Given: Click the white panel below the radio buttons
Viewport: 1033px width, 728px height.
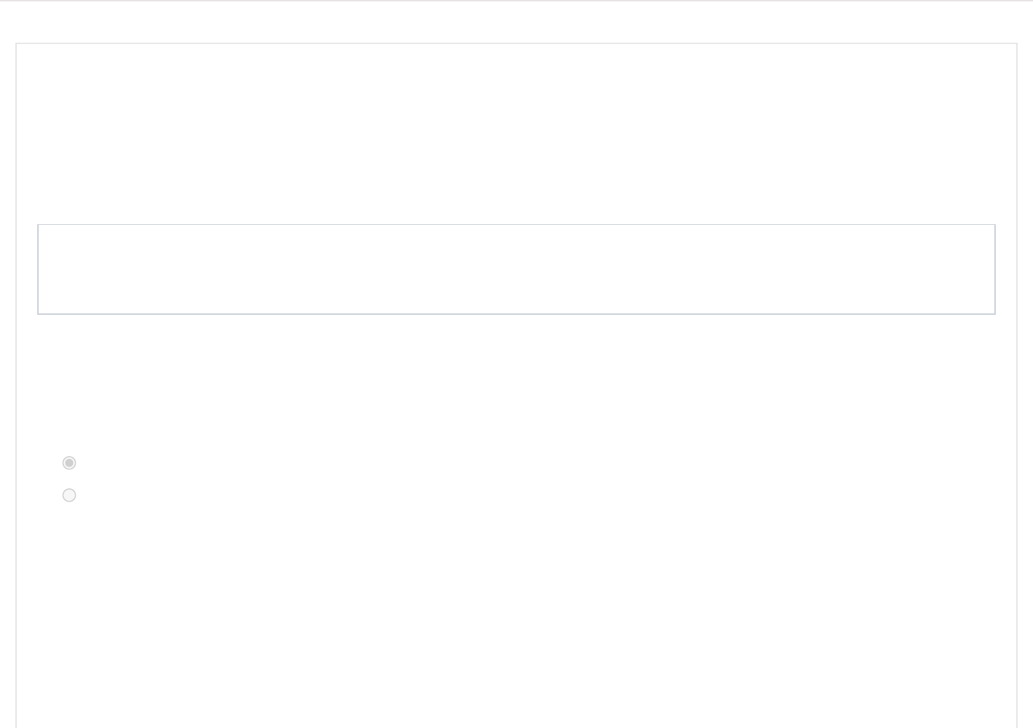Looking at the screenshot, I should tap(516, 618).
